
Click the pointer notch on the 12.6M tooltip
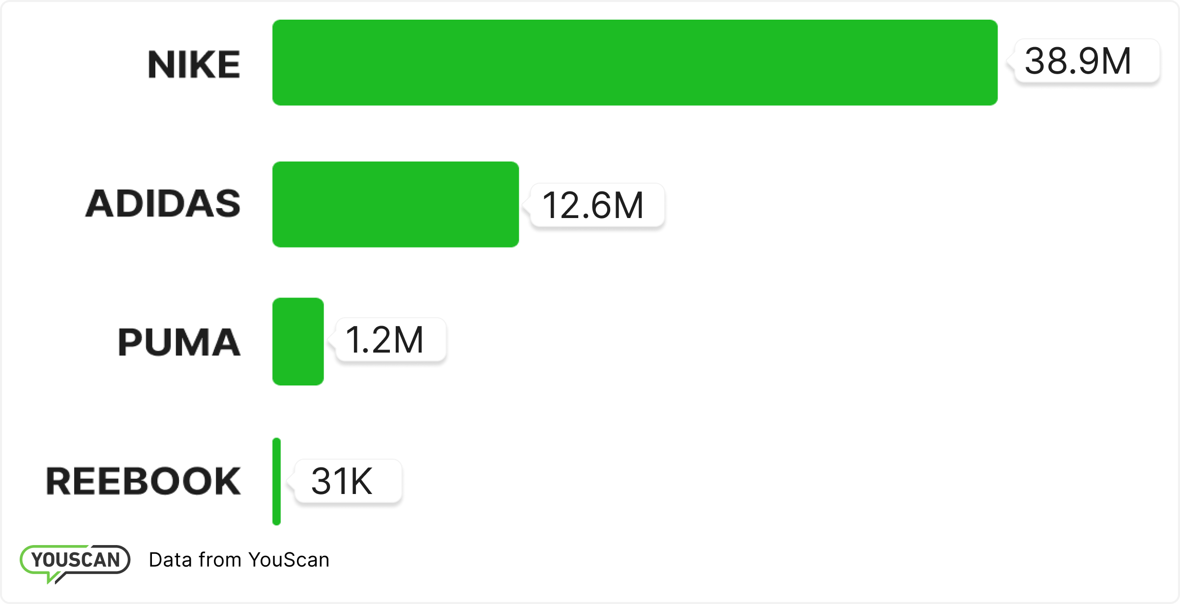click(527, 205)
